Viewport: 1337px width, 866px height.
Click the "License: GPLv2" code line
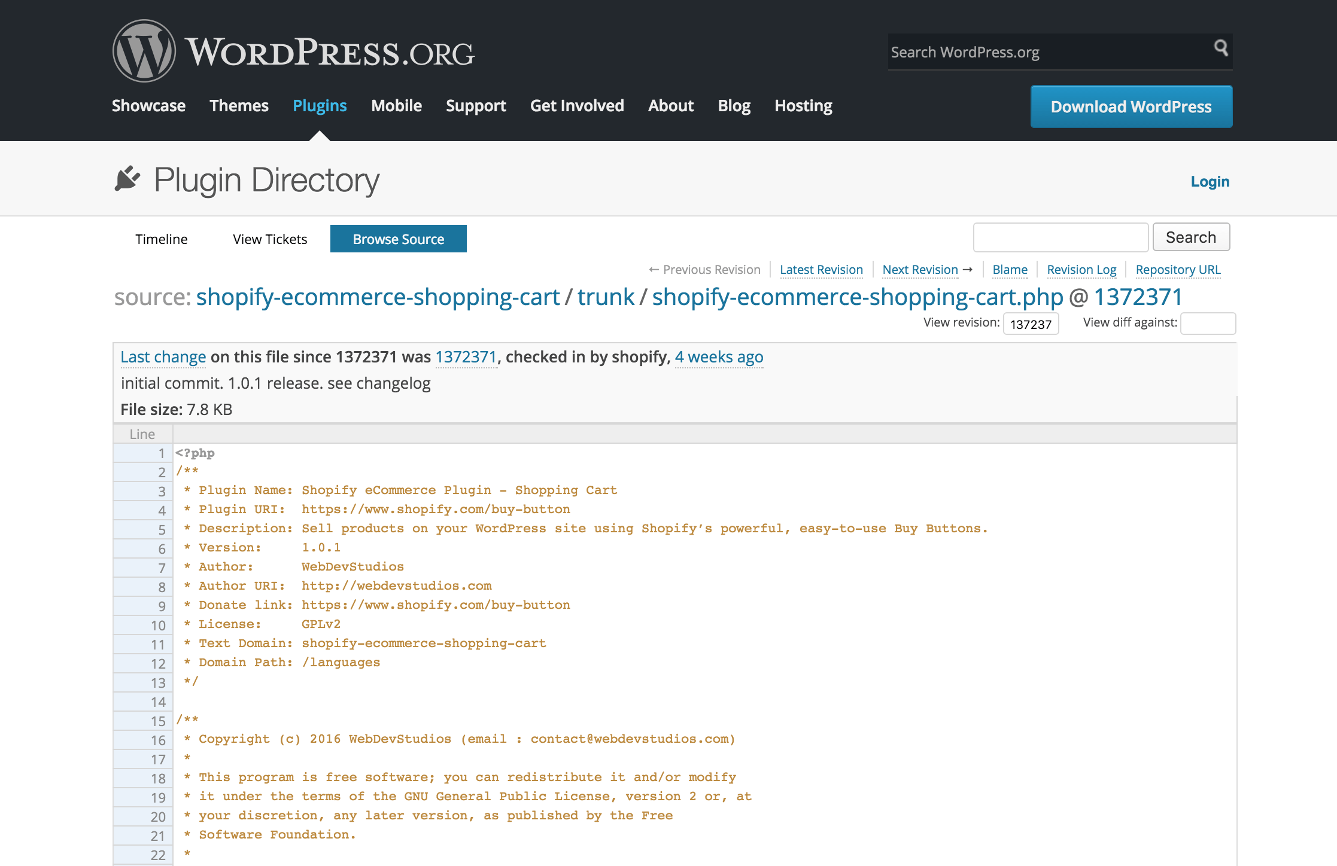click(262, 624)
